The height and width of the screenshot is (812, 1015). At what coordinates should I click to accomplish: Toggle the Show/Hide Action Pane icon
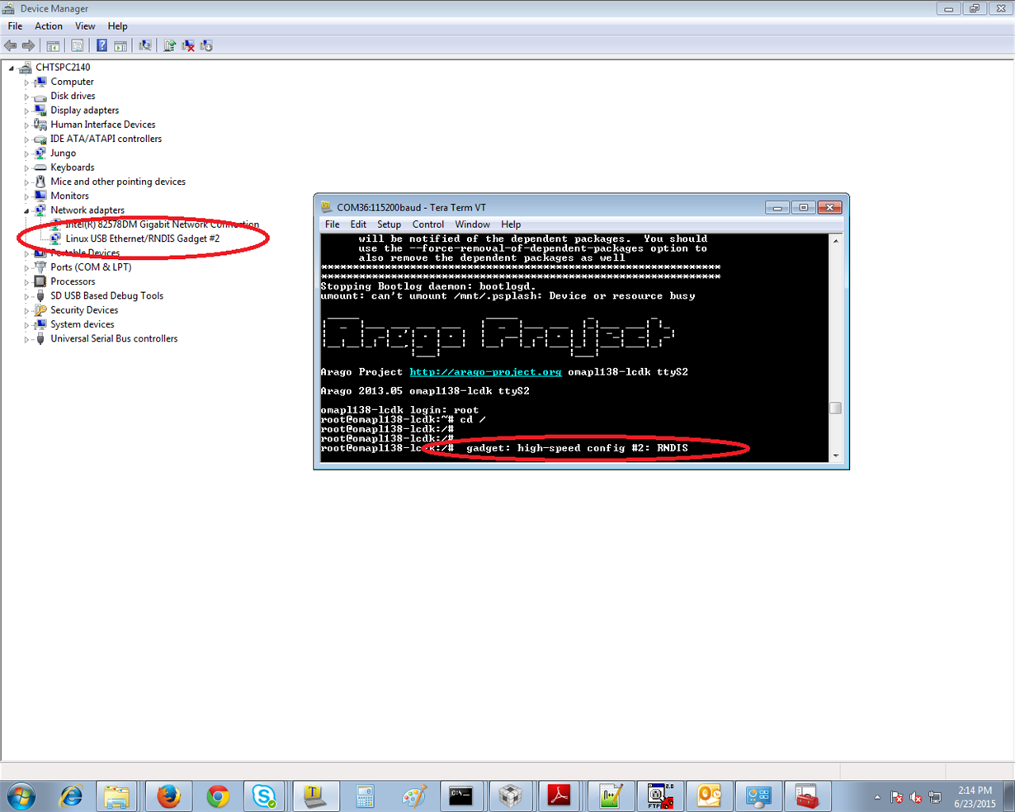click(120, 45)
